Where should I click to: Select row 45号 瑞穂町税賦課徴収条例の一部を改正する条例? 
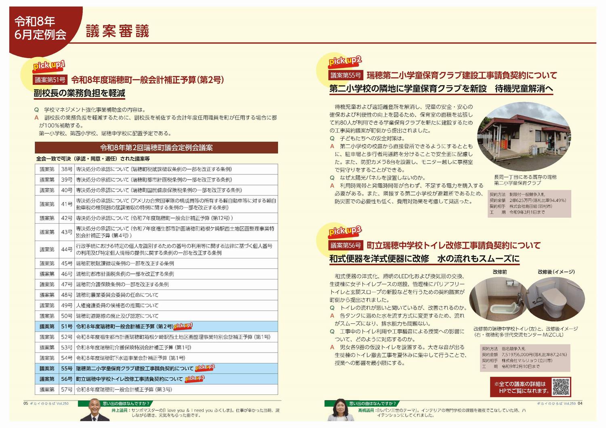(x=156, y=263)
